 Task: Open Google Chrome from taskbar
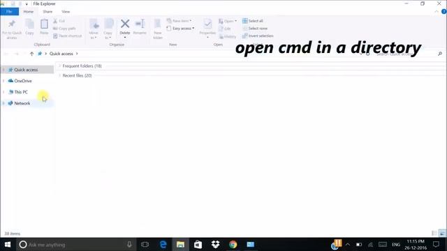233,245
